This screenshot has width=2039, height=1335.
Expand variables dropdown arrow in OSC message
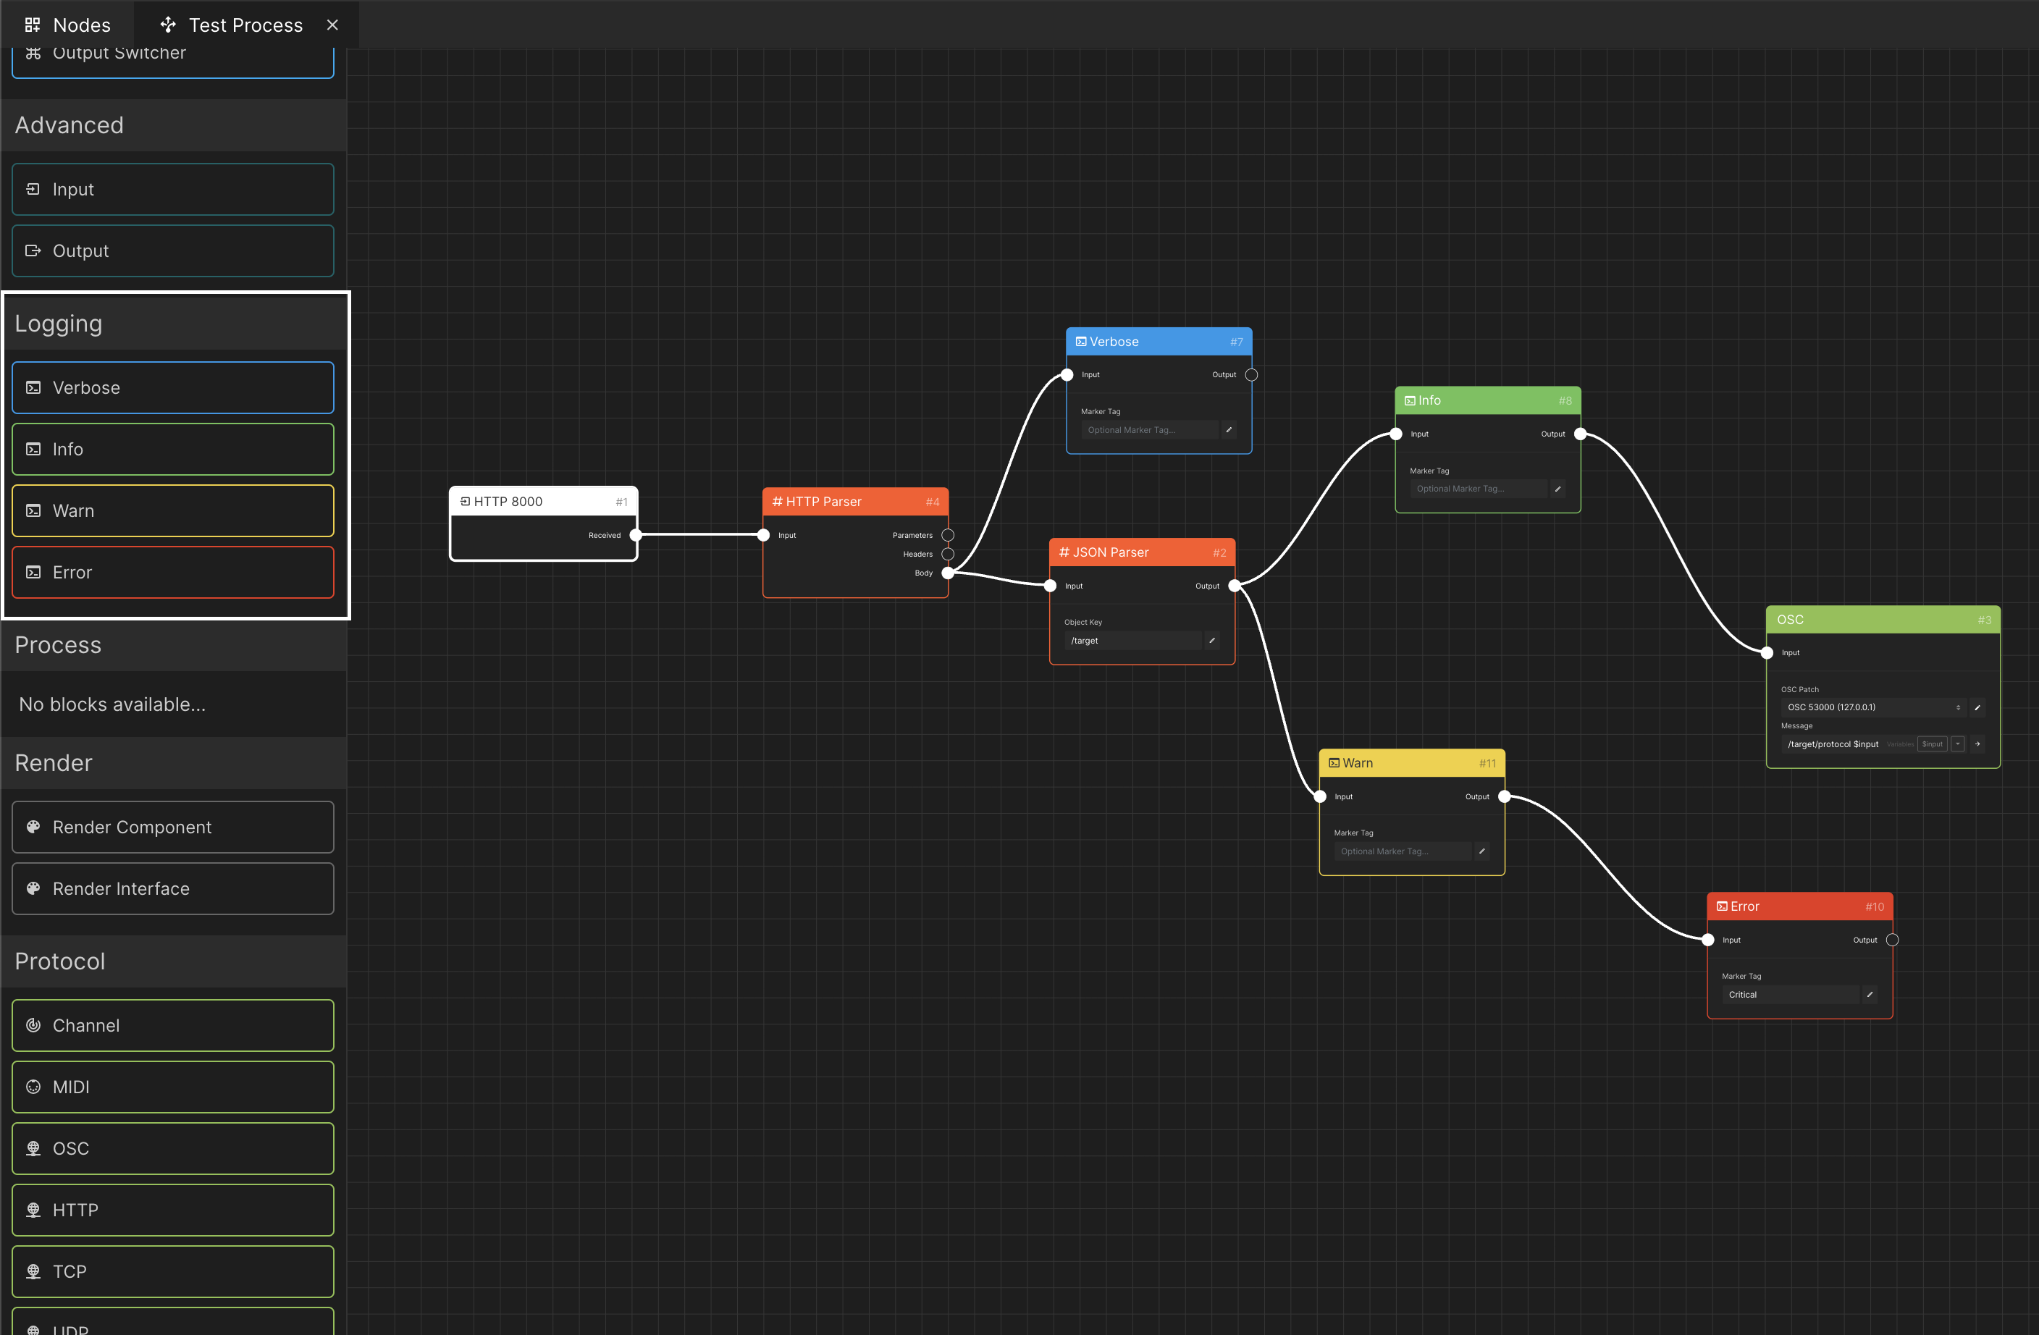[x=1958, y=744]
